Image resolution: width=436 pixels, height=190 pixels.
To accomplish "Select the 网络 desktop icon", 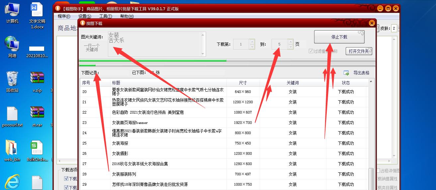I will (x=12, y=47).
